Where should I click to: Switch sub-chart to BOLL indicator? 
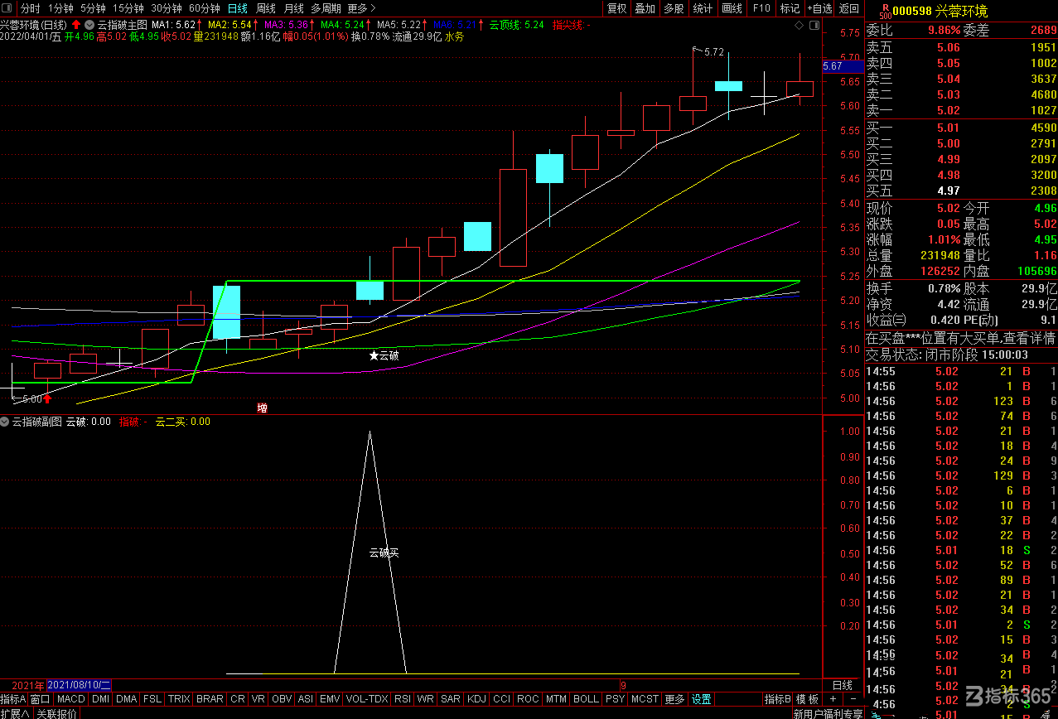[586, 699]
